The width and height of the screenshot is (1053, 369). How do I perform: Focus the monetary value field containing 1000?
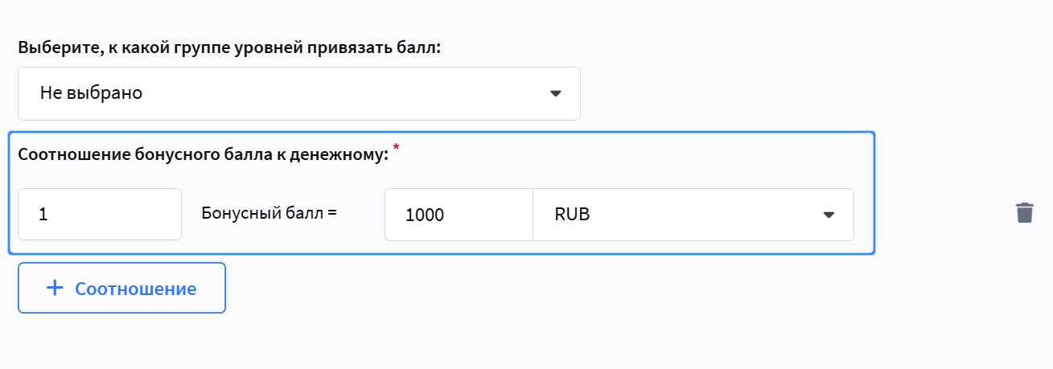(459, 215)
